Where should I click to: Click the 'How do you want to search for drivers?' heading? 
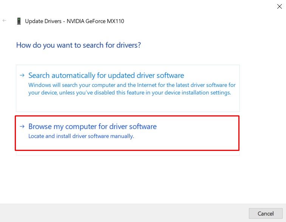click(x=78, y=45)
